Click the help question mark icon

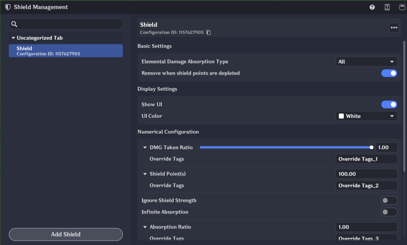[x=372, y=7]
